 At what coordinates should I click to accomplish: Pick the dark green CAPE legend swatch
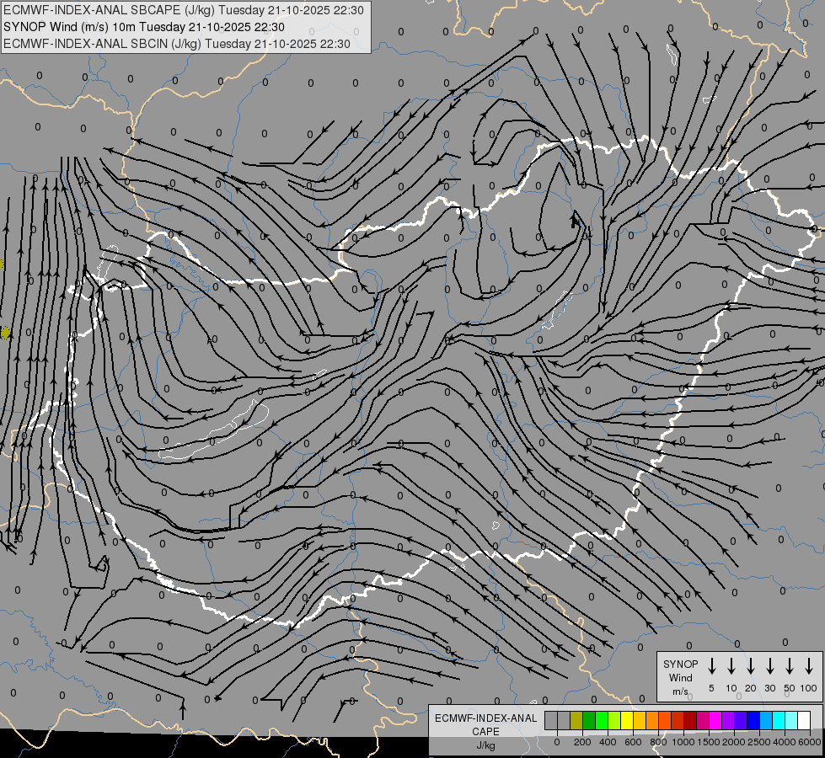point(589,720)
